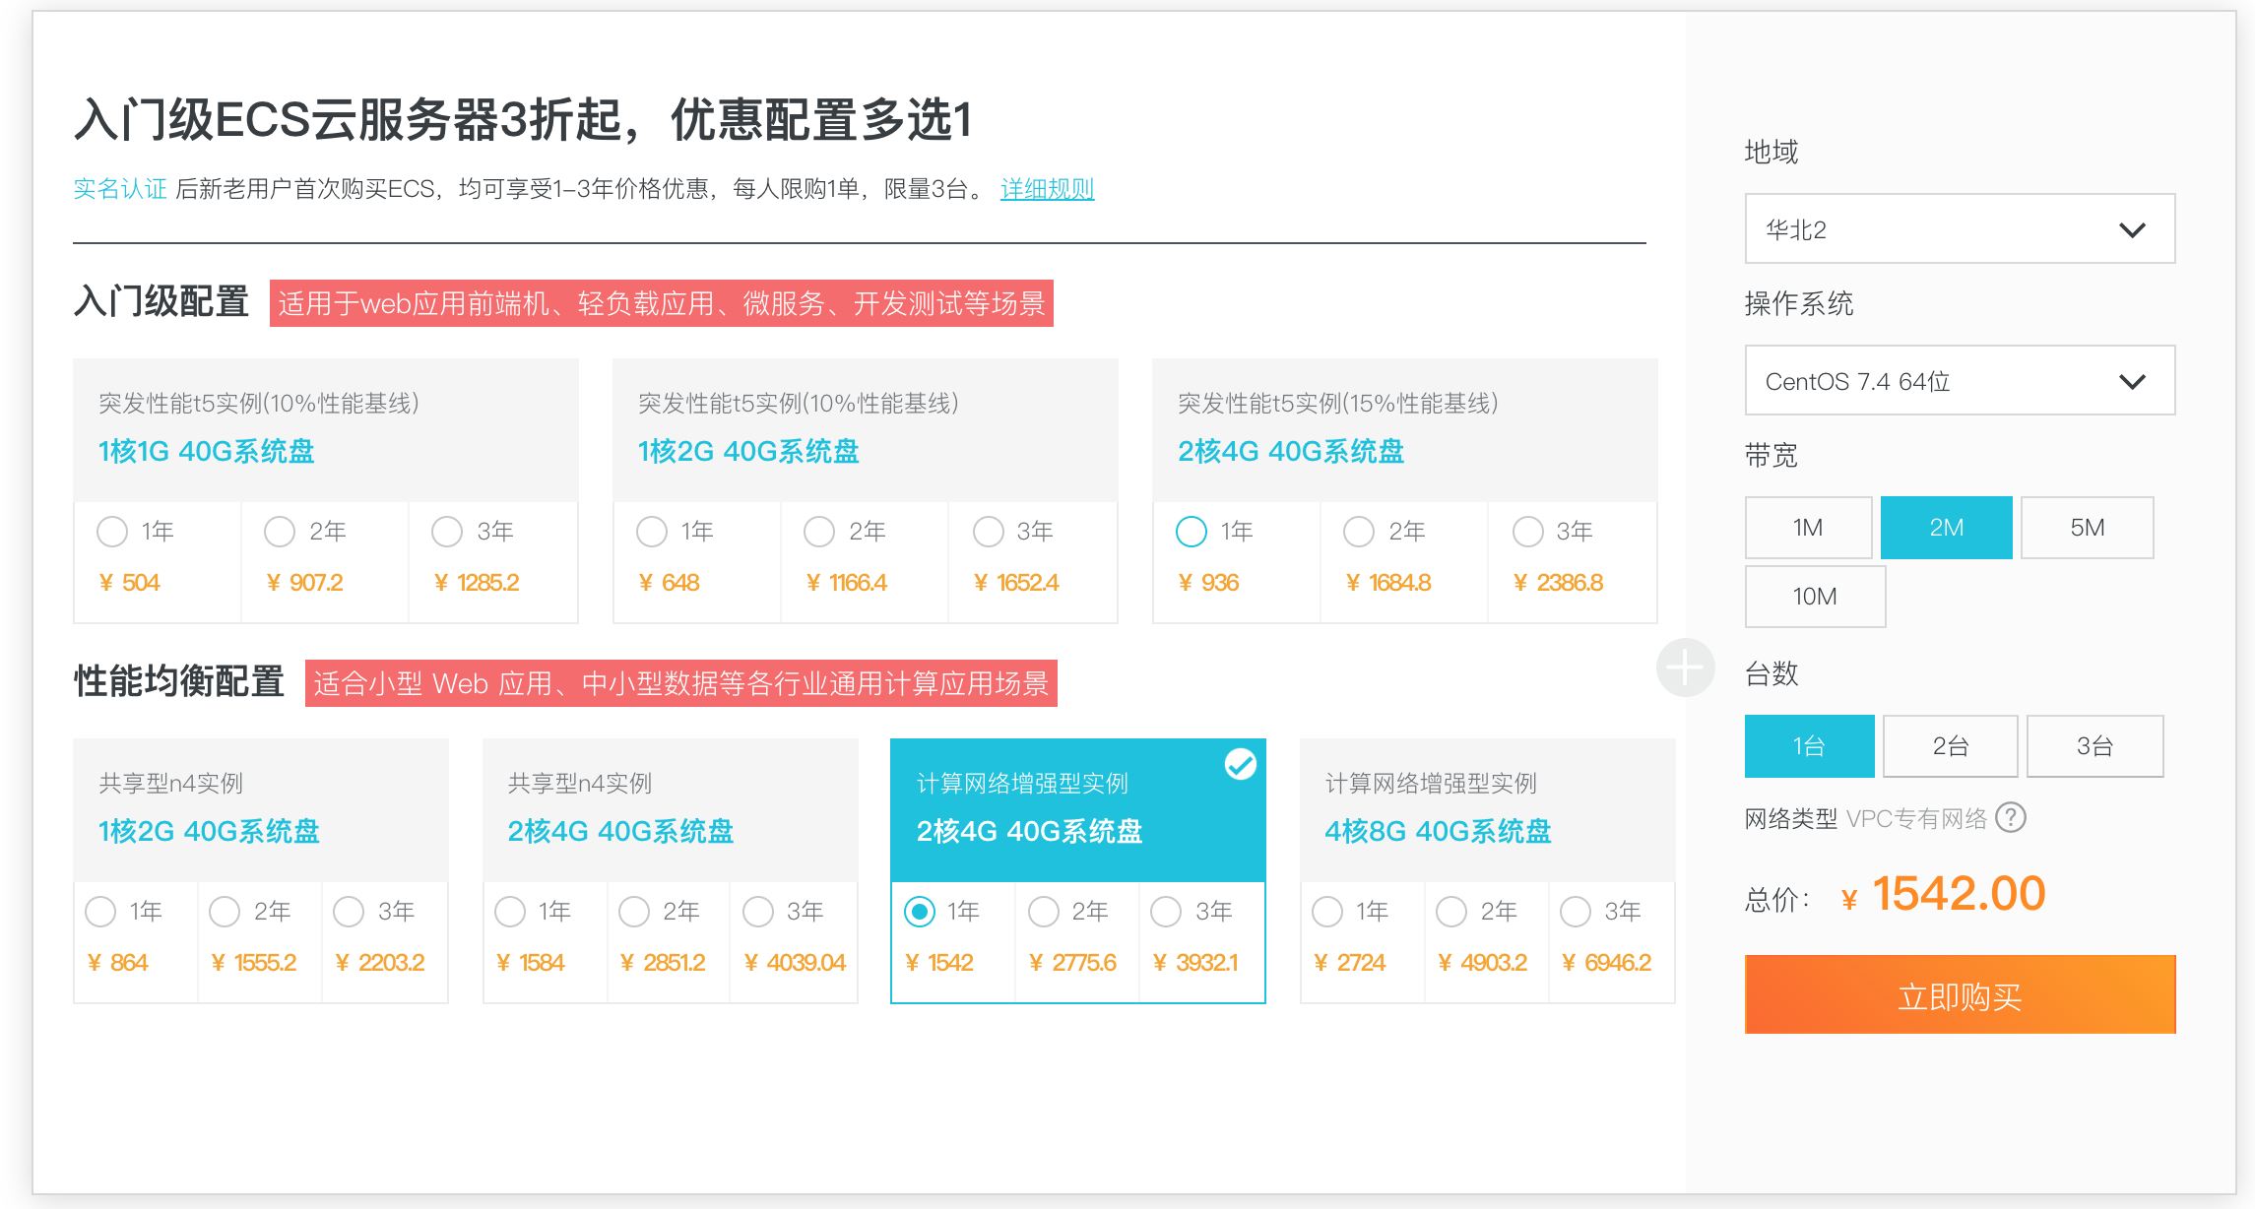Click the VPC network type help icon
Screen dimensions: 2255x1209
click(x=2010, y=818)
